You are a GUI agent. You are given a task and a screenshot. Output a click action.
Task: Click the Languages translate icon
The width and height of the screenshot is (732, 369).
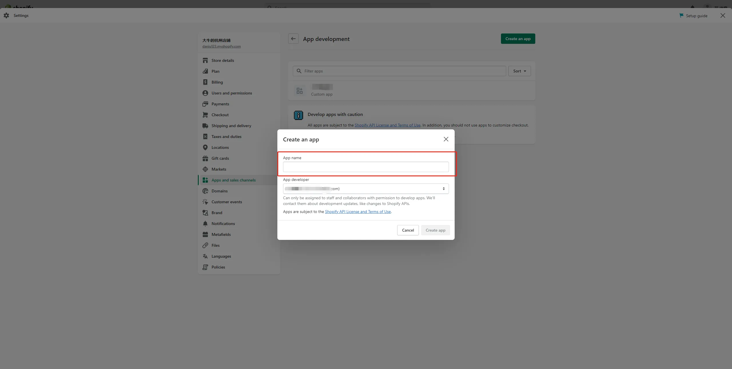pyautogui.click(x=205, y=256)
